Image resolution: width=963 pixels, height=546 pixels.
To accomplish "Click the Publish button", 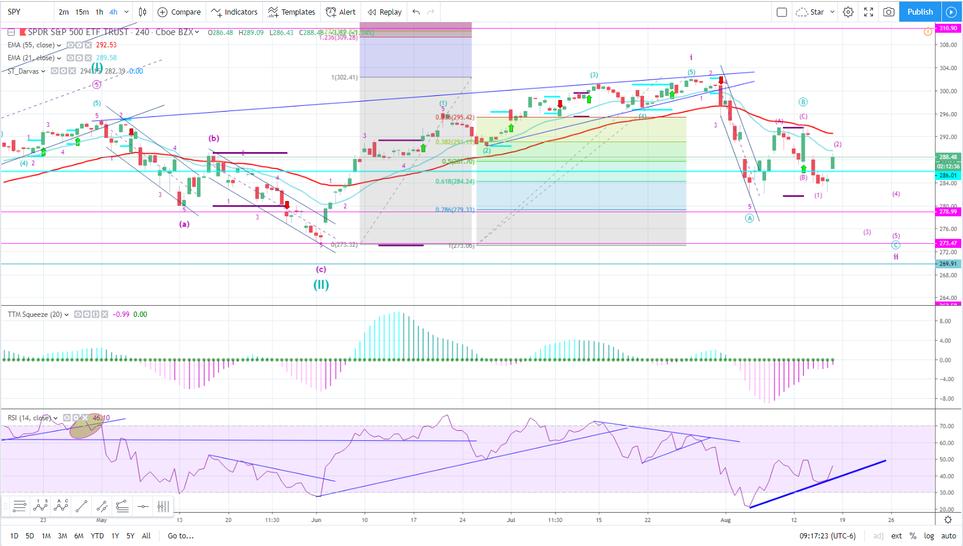I will [x=920, y=12].
